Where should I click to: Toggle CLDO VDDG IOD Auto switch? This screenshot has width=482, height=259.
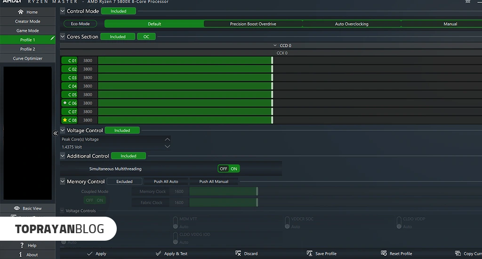click(175, 238)
